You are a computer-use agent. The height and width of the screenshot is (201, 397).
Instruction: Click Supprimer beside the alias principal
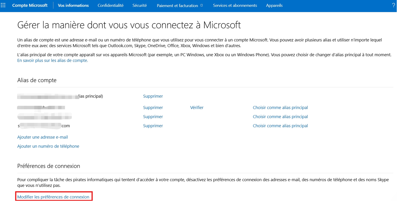[153, 96]
